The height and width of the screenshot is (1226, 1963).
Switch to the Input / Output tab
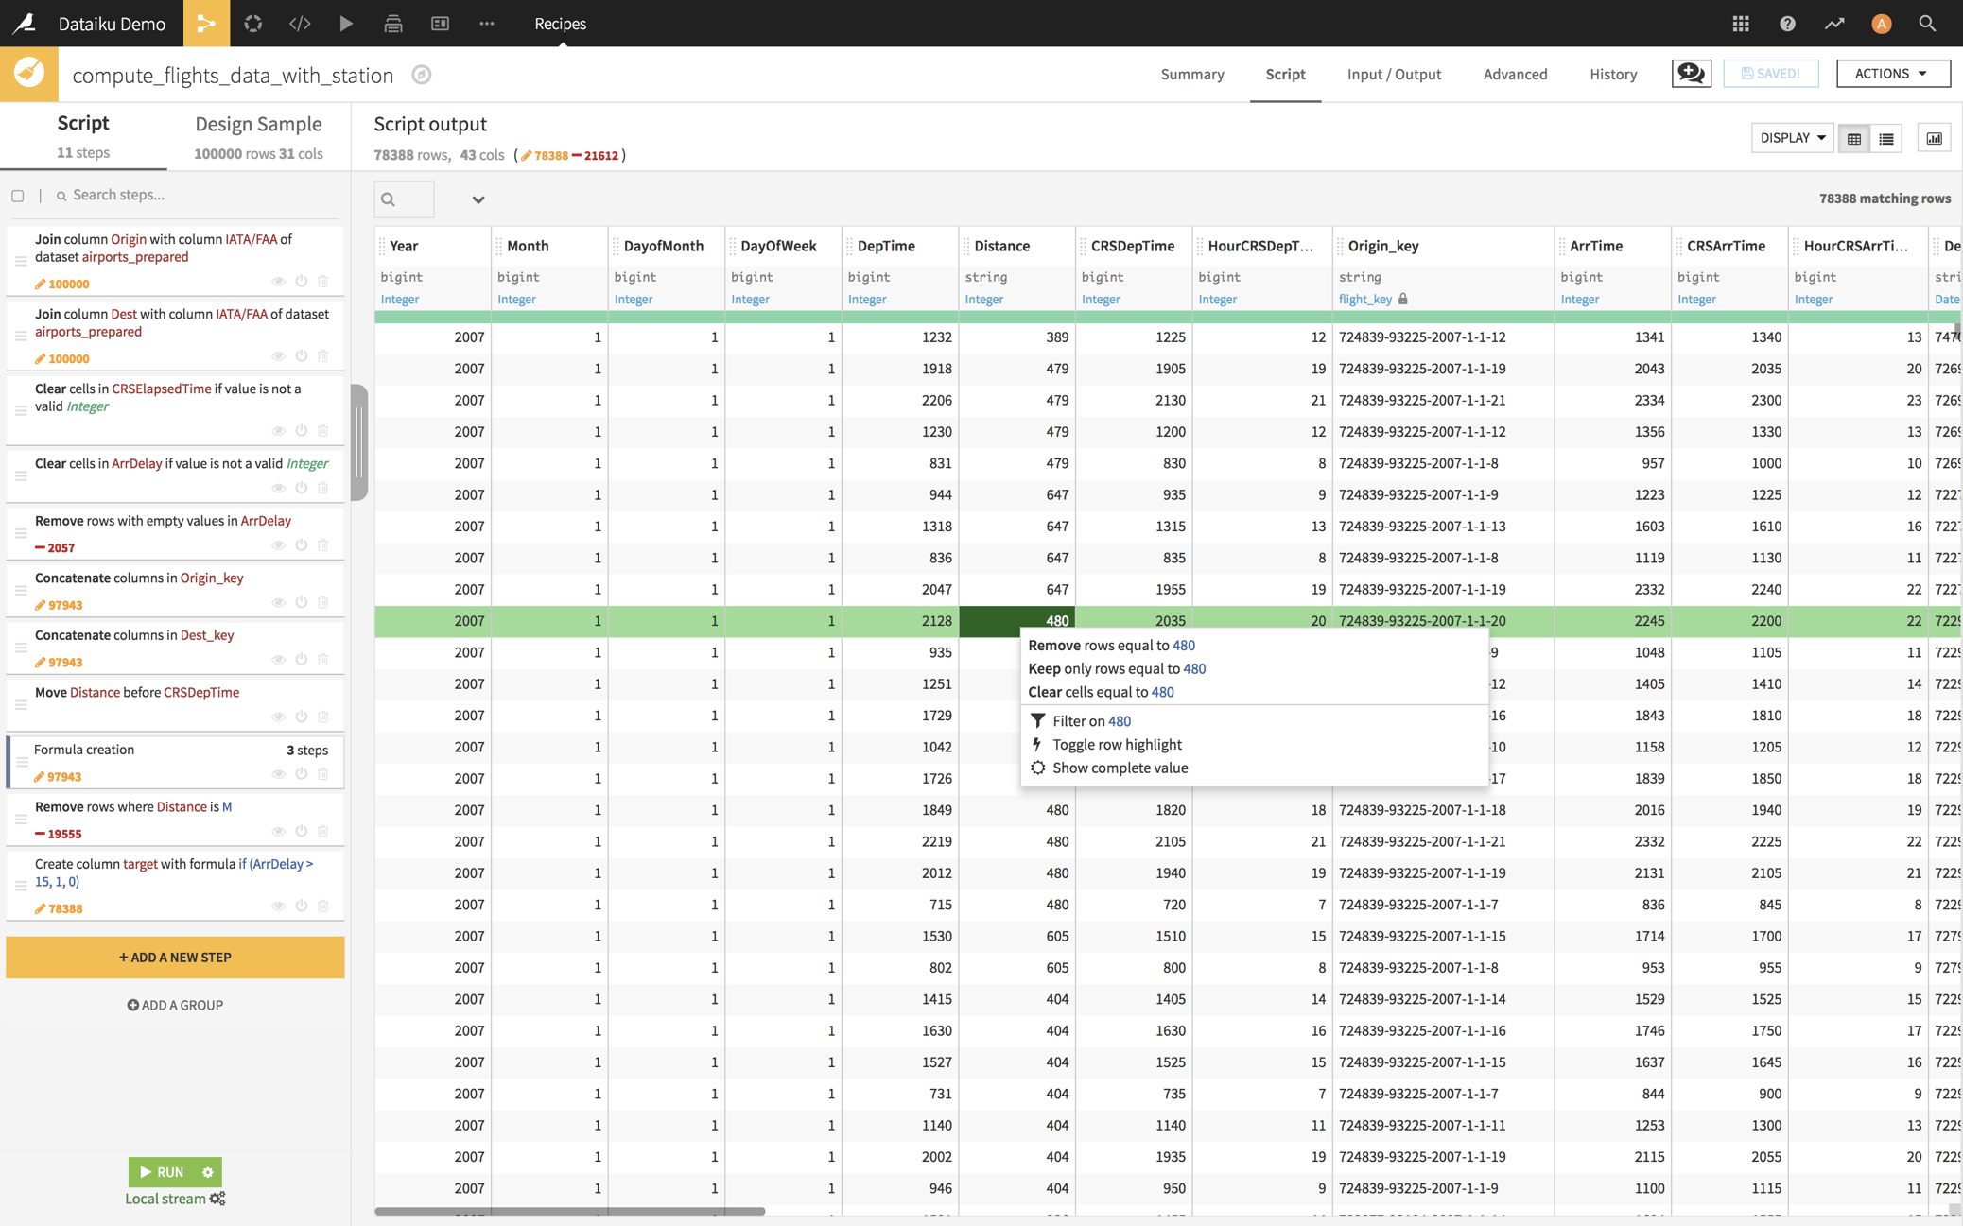tap(1394, 74)
